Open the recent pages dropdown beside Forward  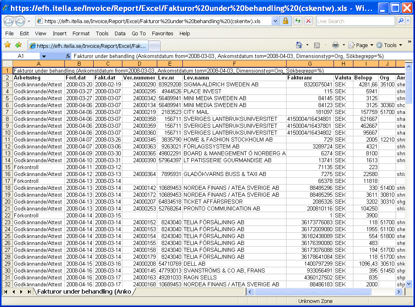tap(29, 21)
